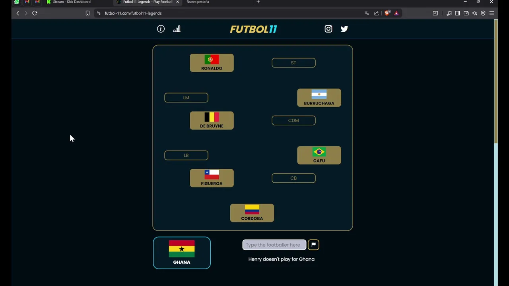The height and width of the screenshot is (286, 509).
Task: Select the empty LM position slot
Action: [186, 98]
